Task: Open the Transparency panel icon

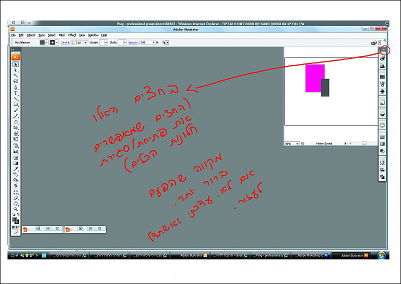Action: (382, 151)
